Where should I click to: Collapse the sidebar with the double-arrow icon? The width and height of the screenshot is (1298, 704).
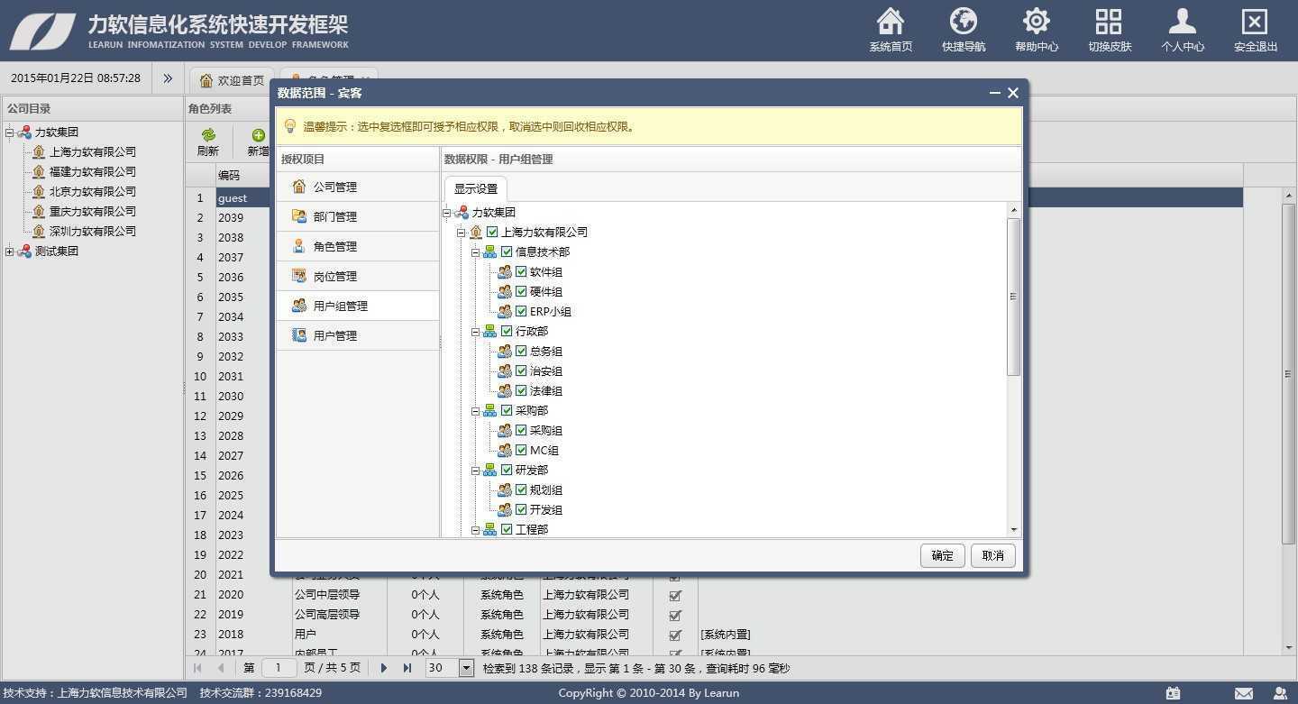(168, 78)
